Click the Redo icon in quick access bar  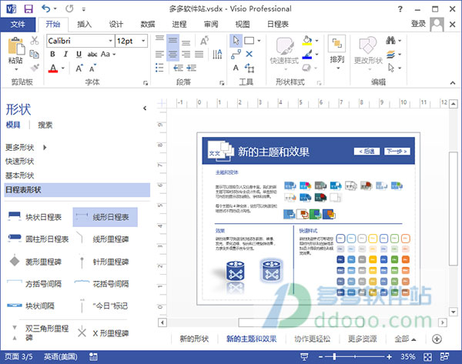(69, 8)
